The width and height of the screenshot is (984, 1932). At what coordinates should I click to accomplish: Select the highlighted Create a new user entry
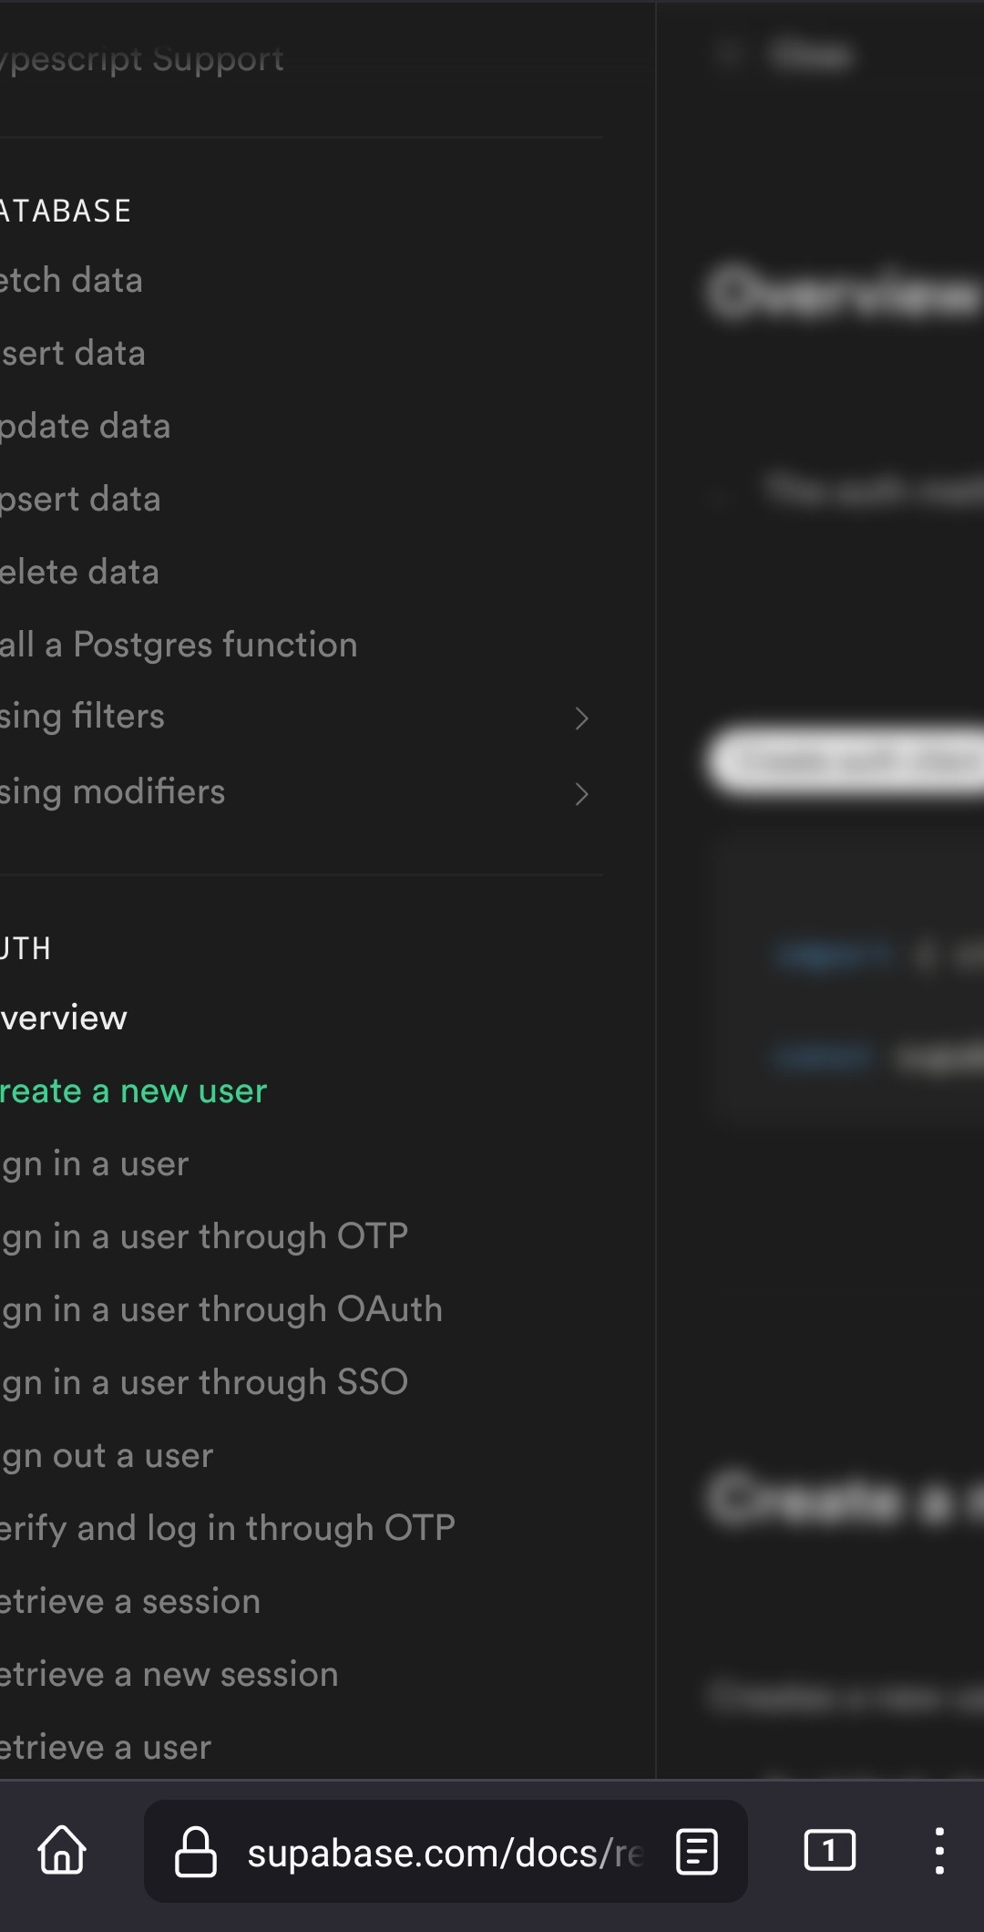pos(133,1091)
